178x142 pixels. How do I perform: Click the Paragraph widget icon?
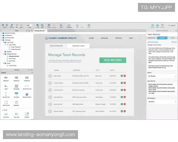tap(16, 86)
